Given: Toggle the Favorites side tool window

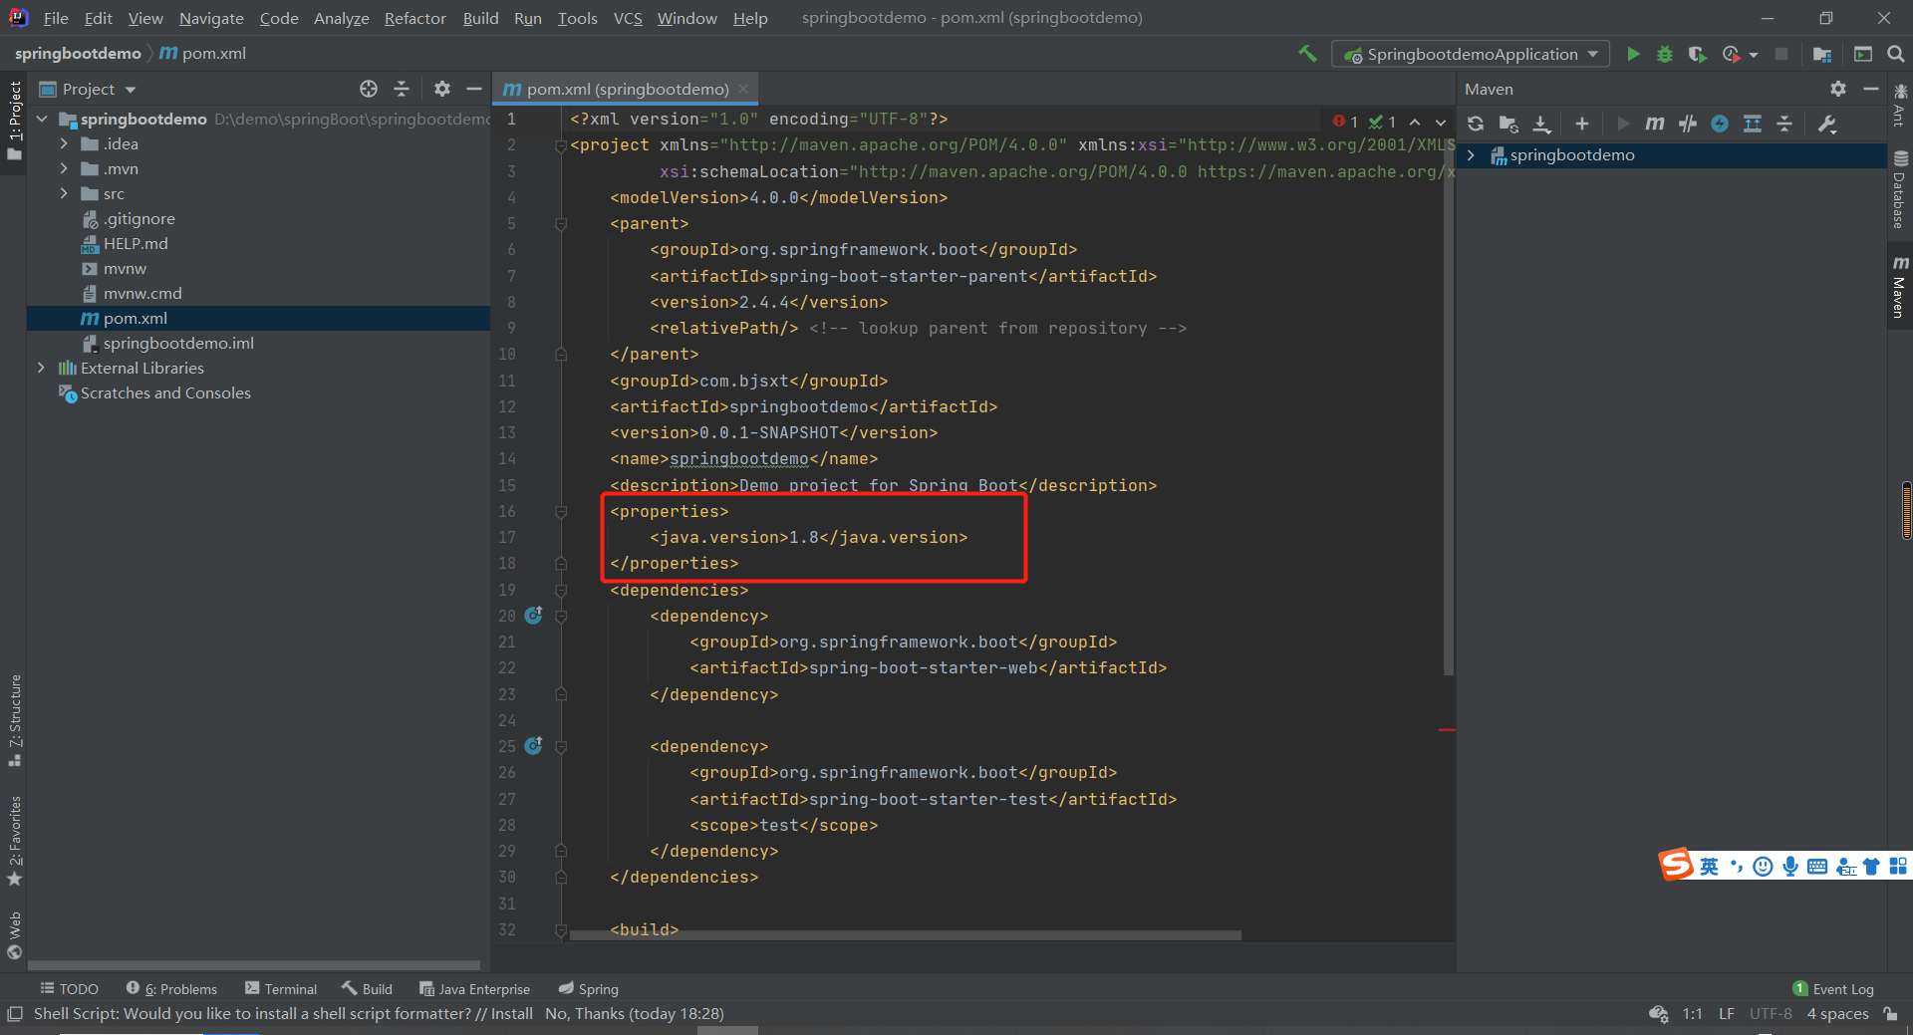Looking at the screenshot, I should coord(14,841).
